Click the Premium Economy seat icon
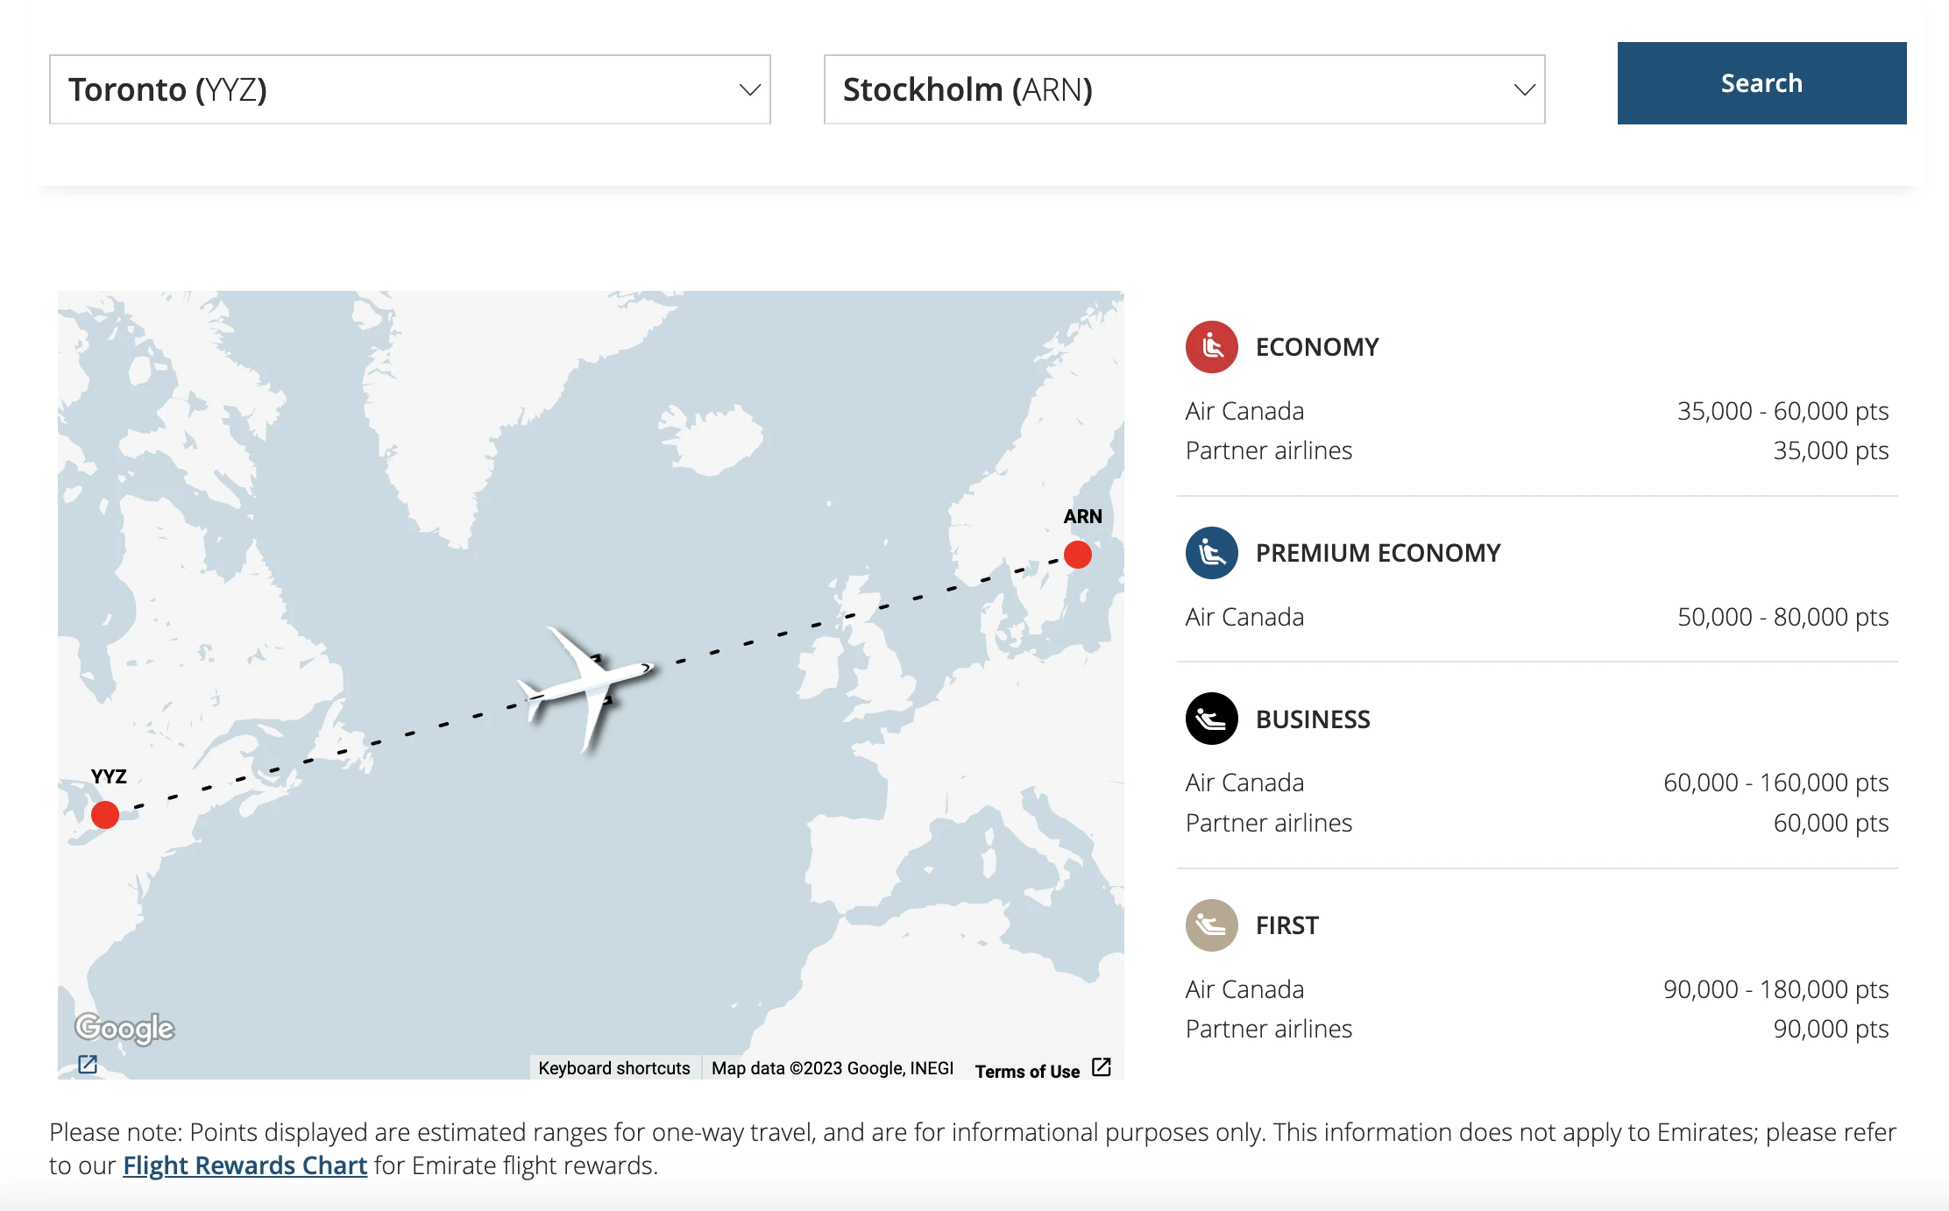 [1211, 553]
